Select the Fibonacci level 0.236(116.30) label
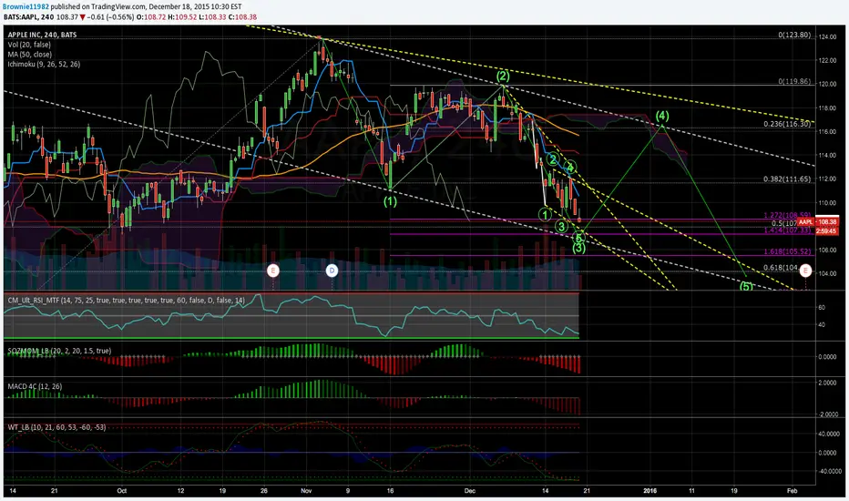This screenshot has height=501, width=849. click(x=787, y=124)
